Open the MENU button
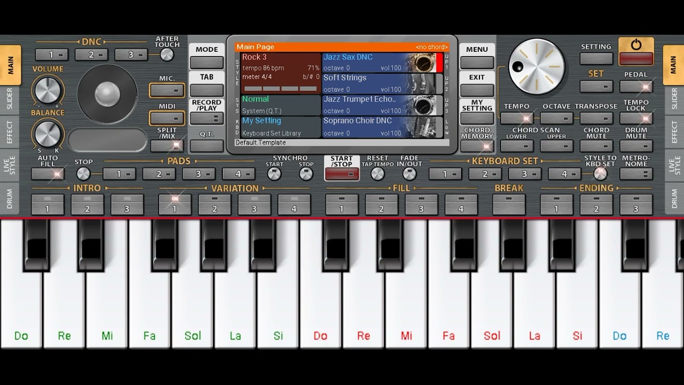 [477, 63]
